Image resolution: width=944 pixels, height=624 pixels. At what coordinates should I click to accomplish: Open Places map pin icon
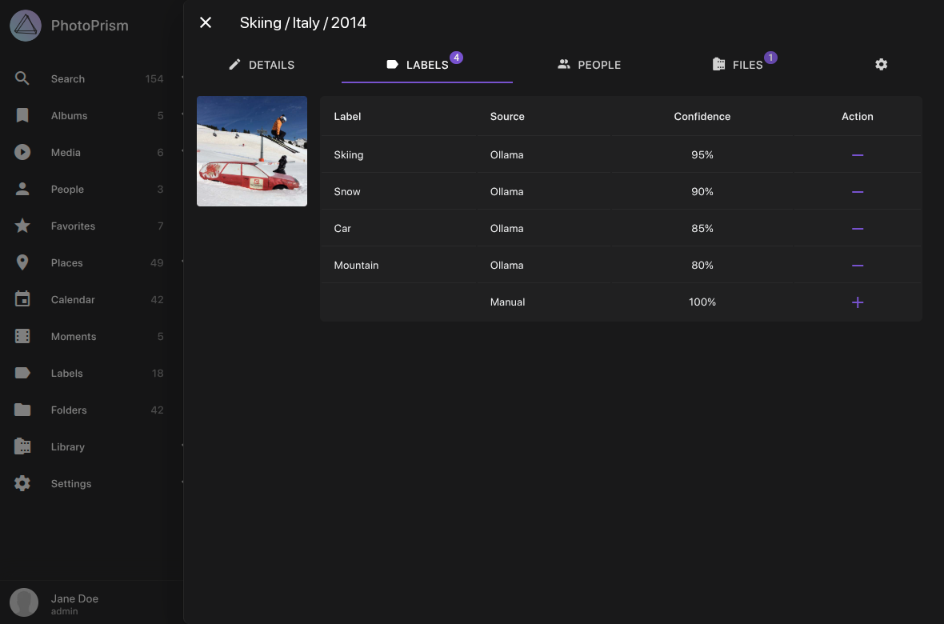22,262
